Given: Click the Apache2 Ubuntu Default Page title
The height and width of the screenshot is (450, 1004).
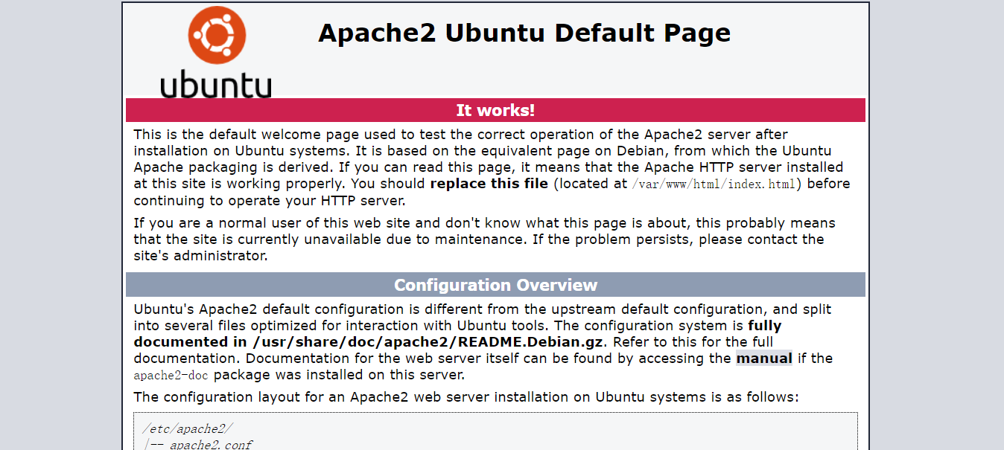Looking at the screenshot, I should tap(524, 33).
